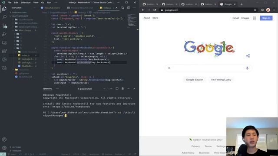Click the voice search microphone
The height and width of the screenshot is (156, 278).
(x=247, y=68)
